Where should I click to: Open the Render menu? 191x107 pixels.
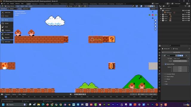click(12, 4)
